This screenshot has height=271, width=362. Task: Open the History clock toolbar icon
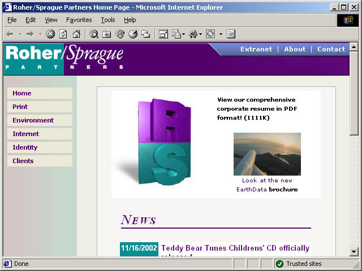pyautogui.click(x=133, y=34)
